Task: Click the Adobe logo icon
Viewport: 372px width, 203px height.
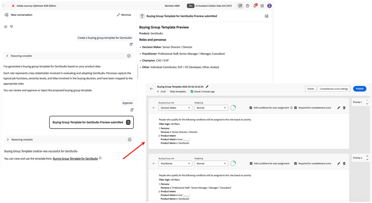Action: click(13, 5)
